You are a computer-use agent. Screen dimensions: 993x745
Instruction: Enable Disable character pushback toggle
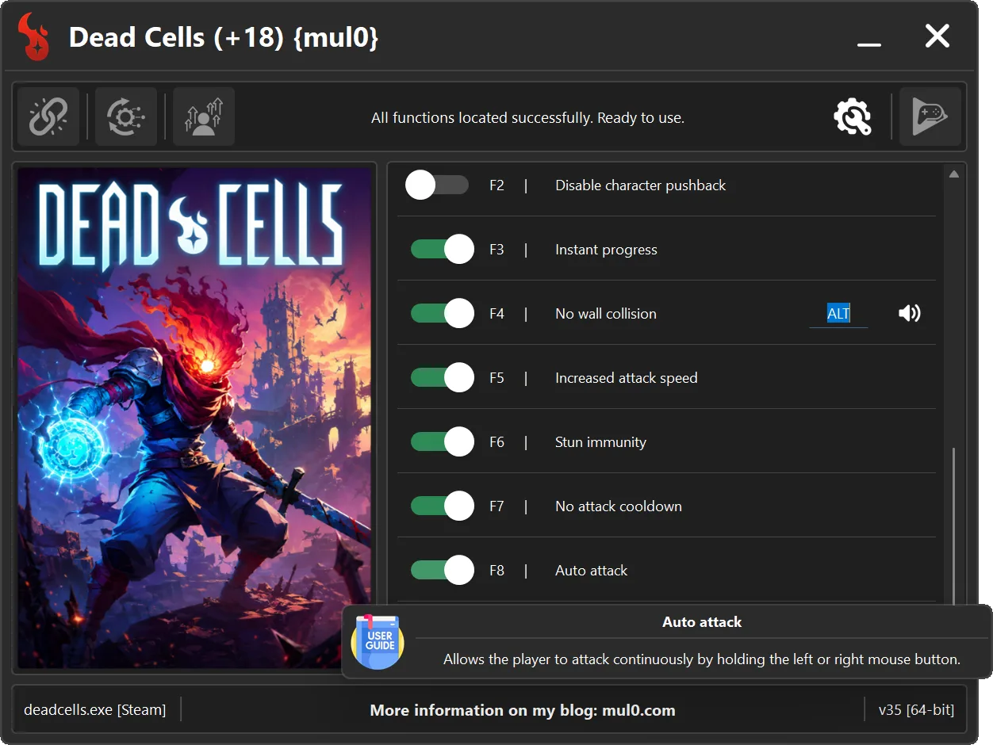click(437, 185)
